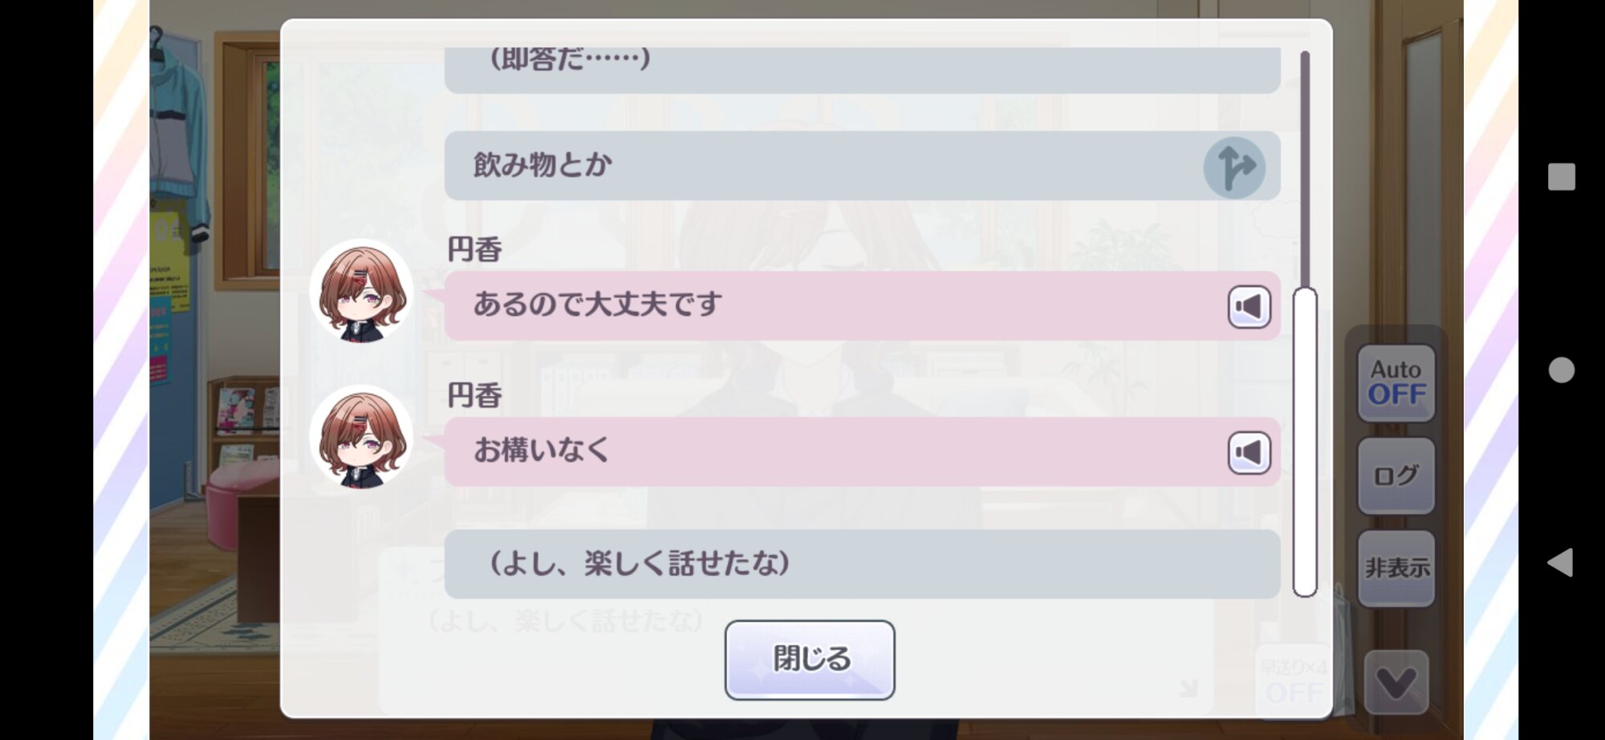The height and width of the screenshot is (740, 1605).
Task: Tap Madoka's avatar beside お構いなく
Action: [361, 438]
